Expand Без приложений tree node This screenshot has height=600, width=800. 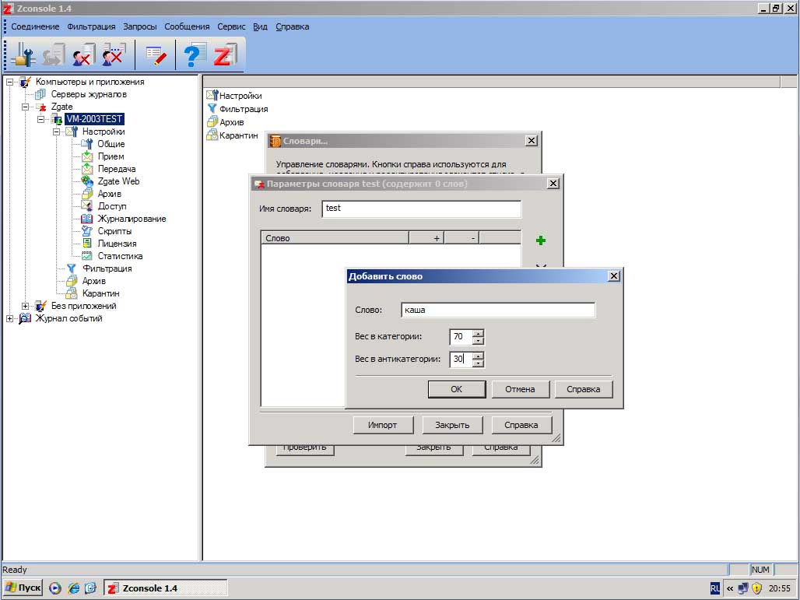tap(25, 306)
